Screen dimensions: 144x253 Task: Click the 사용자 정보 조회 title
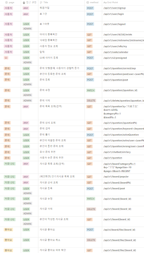(49, 46)
